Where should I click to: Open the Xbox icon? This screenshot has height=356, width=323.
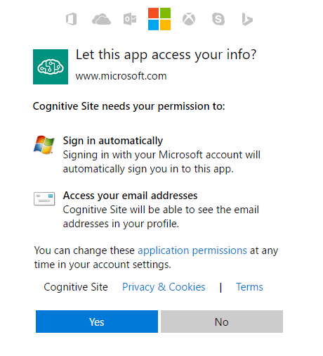pos(189,19)
